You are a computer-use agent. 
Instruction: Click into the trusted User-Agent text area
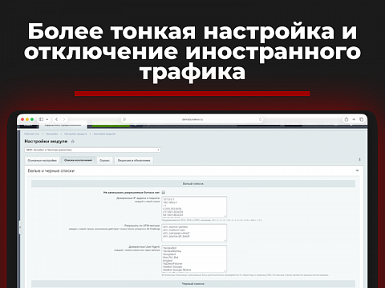tap(194, 258)
